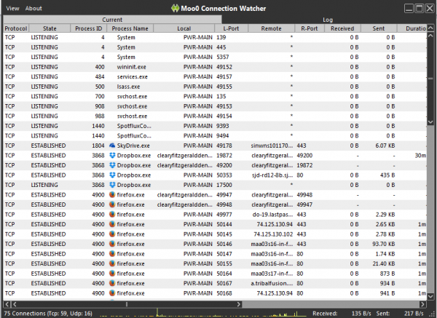Click the vertical scrollbar up arrow
This screenshot has width=437, height=318.
[x=430, y=28]
